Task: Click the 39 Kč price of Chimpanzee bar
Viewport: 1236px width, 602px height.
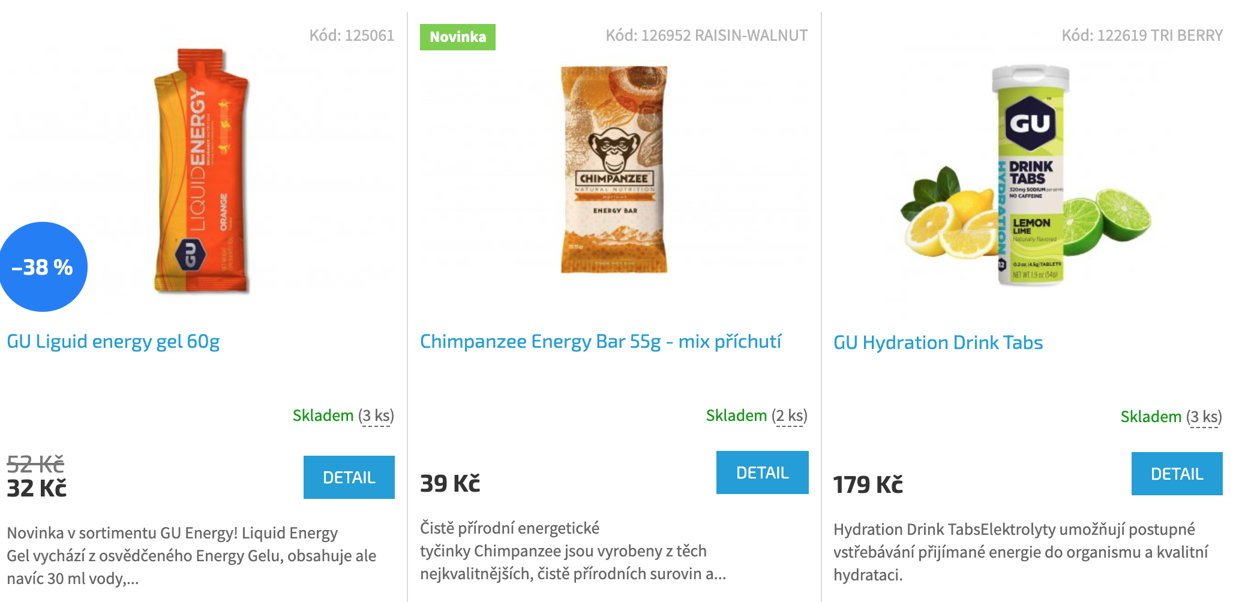Action: tap(450, 483)
